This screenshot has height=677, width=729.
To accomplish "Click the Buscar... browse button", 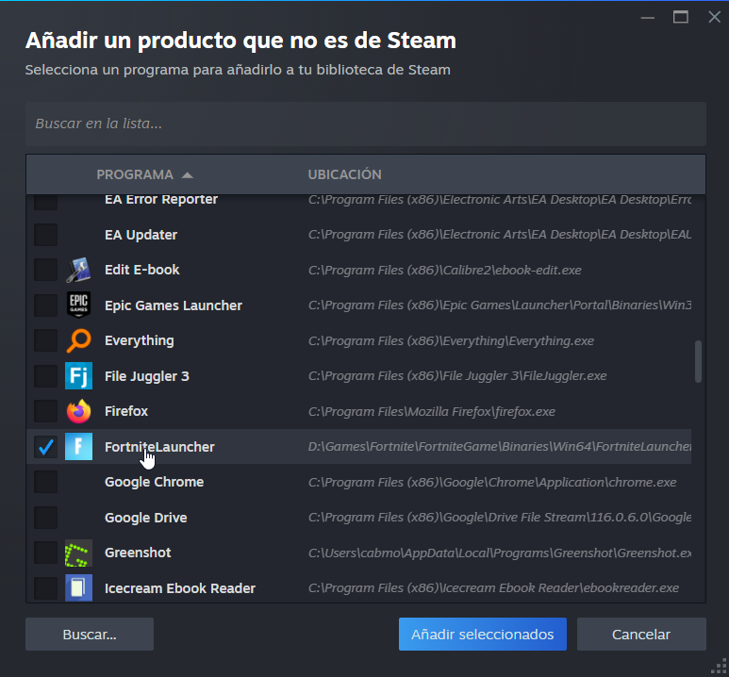I will pyautogui.click(x=90, y=635).
